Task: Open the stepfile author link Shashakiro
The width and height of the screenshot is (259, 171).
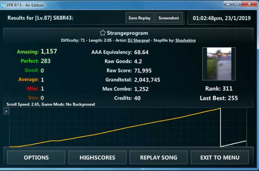Action: point(185,40)
